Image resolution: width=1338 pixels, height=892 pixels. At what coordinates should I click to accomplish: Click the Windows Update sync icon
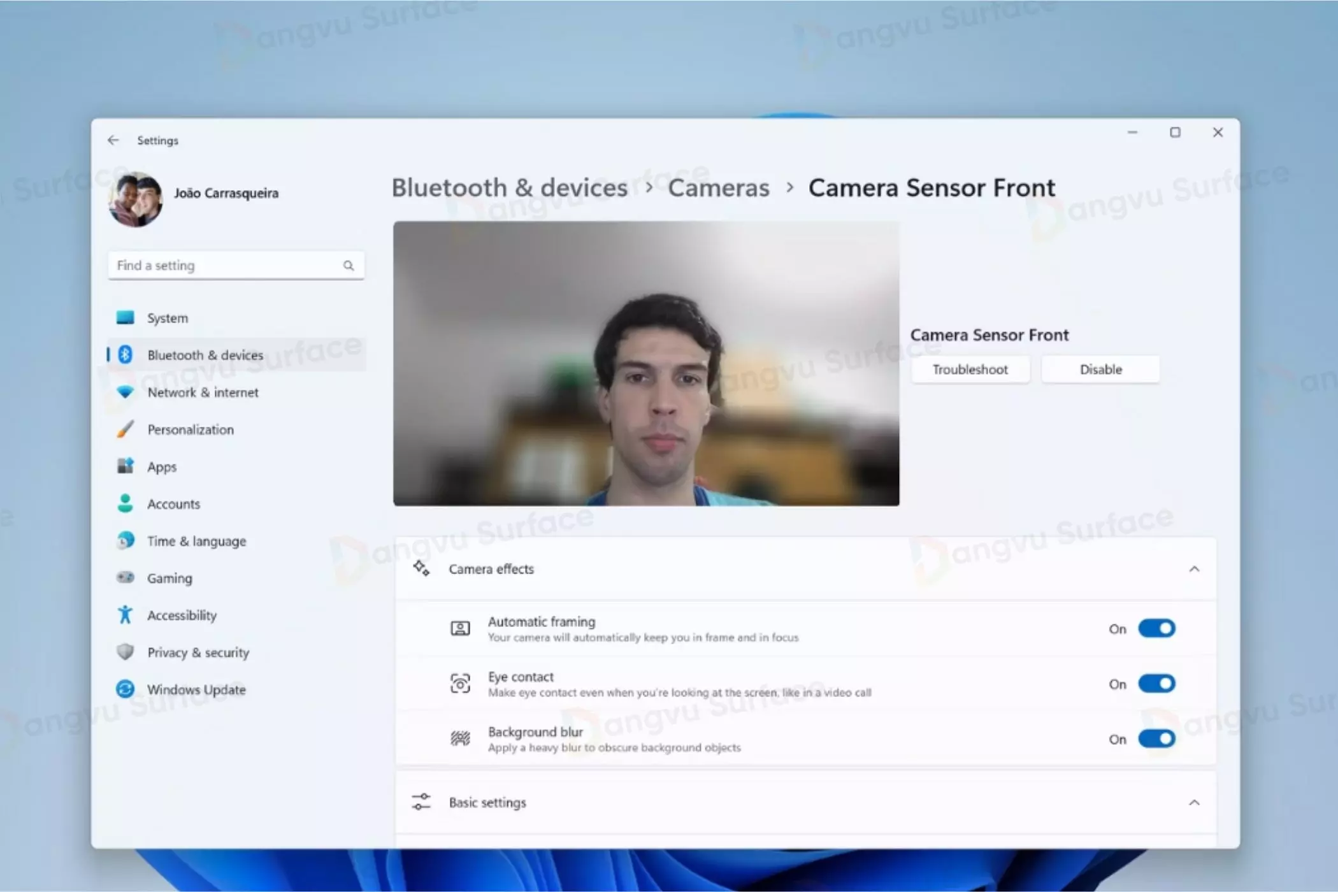(126, 689)
